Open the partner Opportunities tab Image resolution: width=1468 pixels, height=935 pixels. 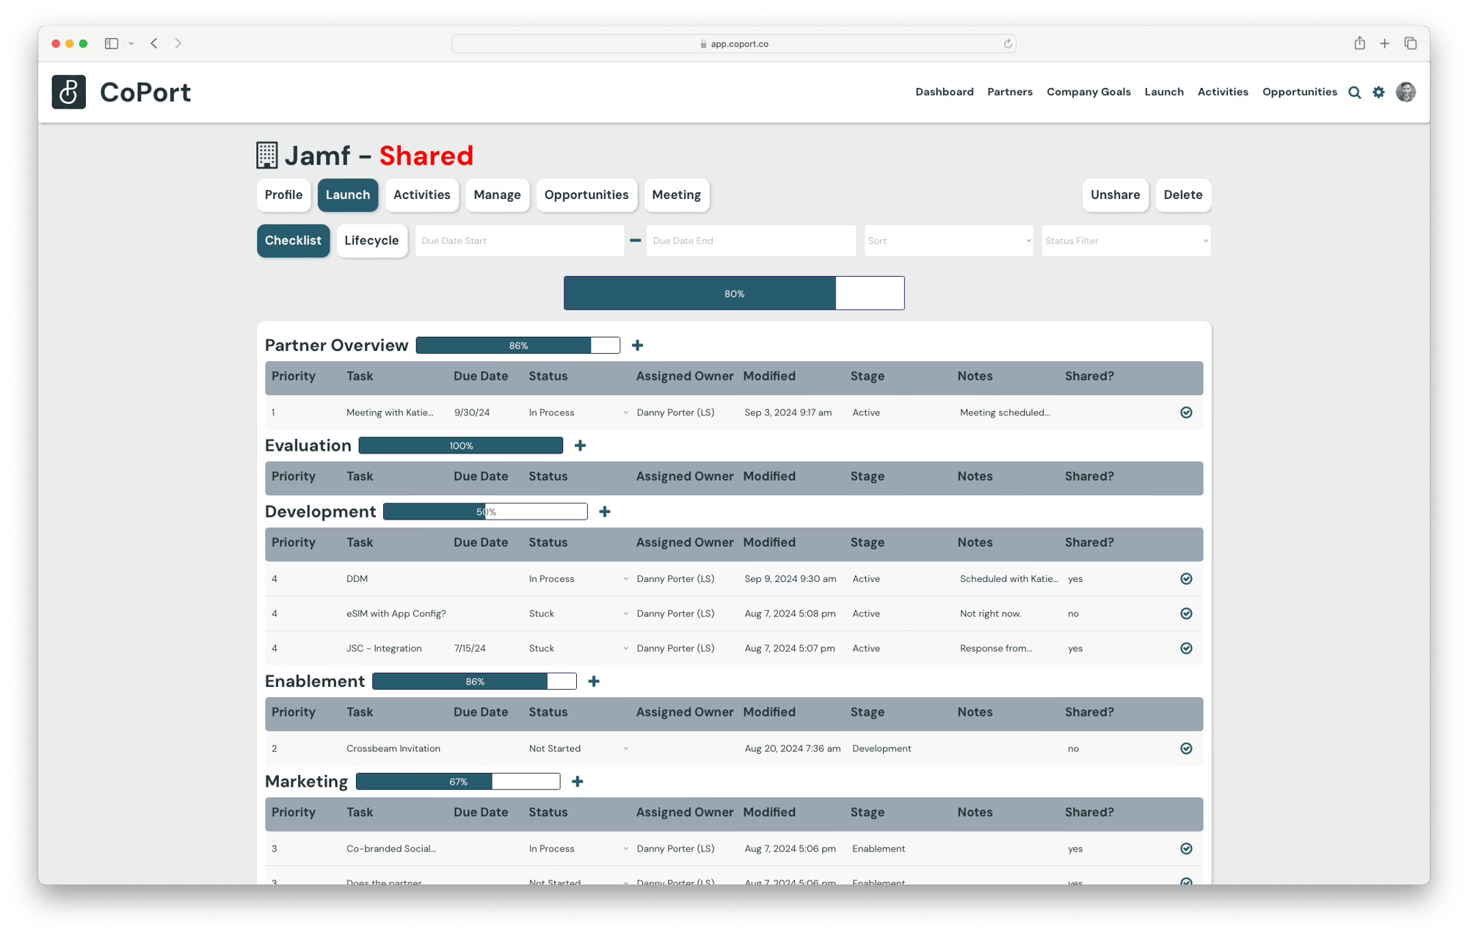586,194
